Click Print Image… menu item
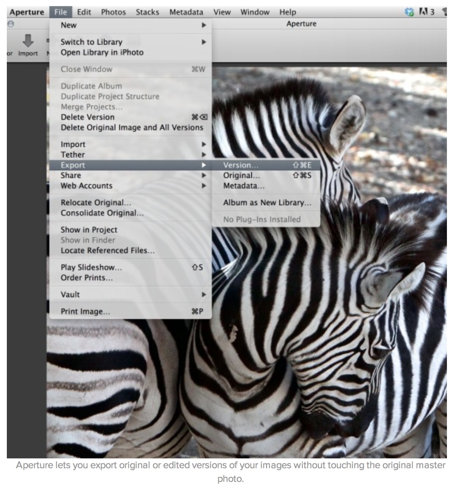The image size is (453, 494). [x=85, y=312]
